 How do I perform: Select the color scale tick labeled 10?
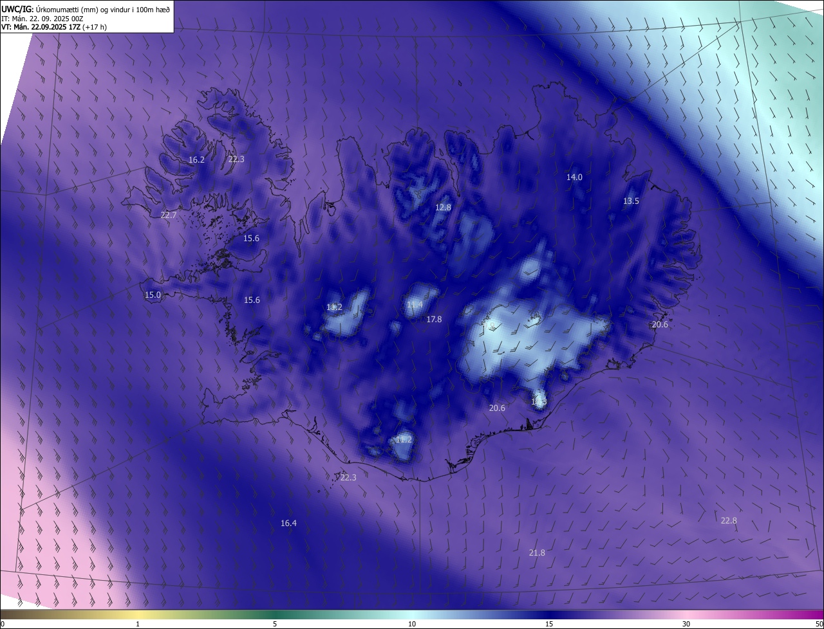(x=412, y=624)
